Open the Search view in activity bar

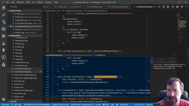(4, 15)
